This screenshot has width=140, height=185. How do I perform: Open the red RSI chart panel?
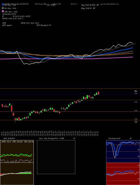pos(123,174)
